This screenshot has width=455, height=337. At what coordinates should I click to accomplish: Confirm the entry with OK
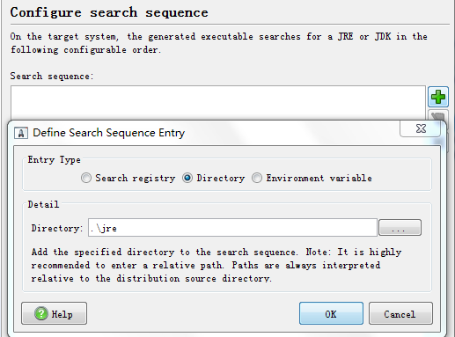tap(331, 313)
